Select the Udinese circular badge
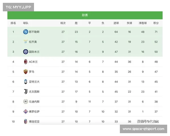Viewport: 170px width, 136px height. (25, 102)
